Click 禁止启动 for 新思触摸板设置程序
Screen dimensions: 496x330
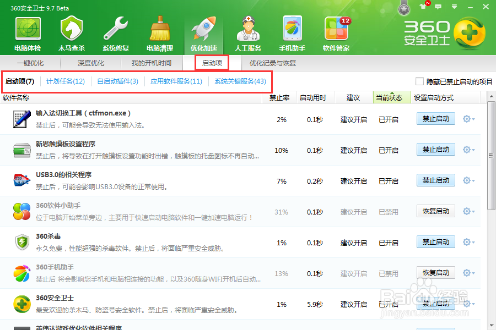point(436,150)
